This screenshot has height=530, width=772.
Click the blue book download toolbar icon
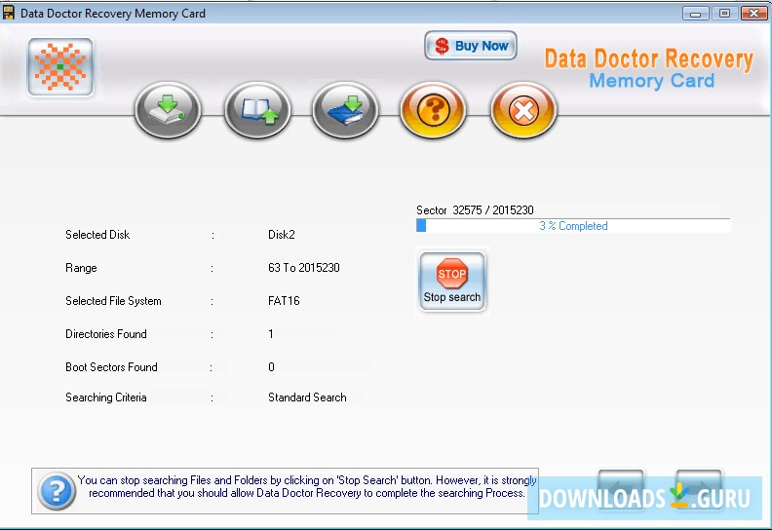(345, 110)
